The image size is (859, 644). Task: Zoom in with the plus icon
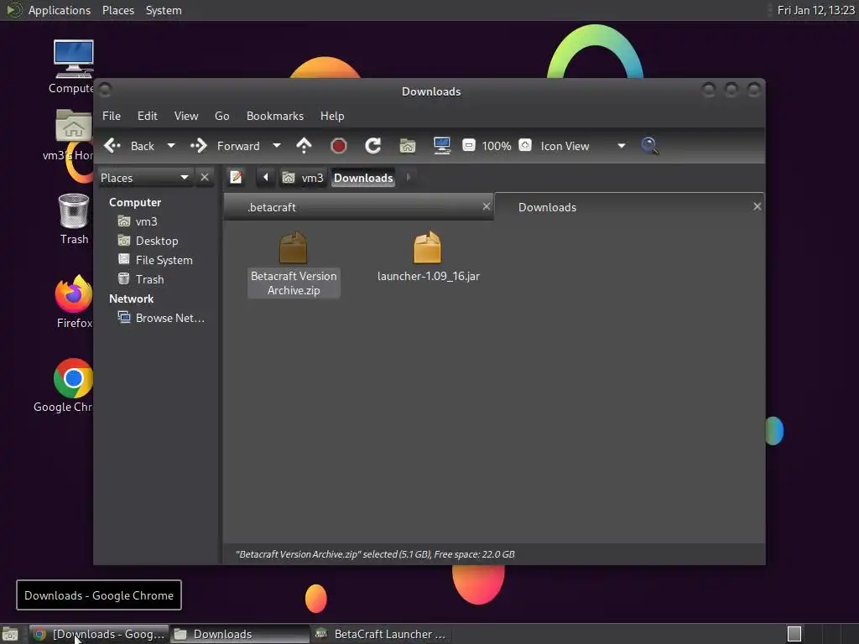[x=525, y=145]
